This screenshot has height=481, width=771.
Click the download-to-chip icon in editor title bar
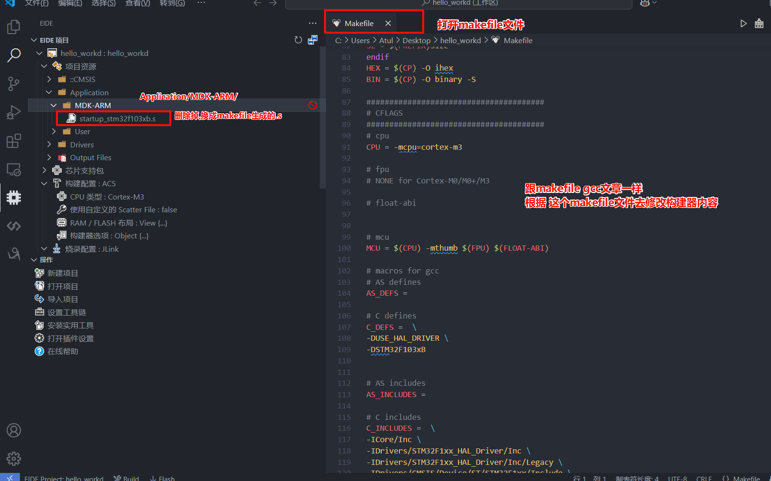tap(759, 24)
